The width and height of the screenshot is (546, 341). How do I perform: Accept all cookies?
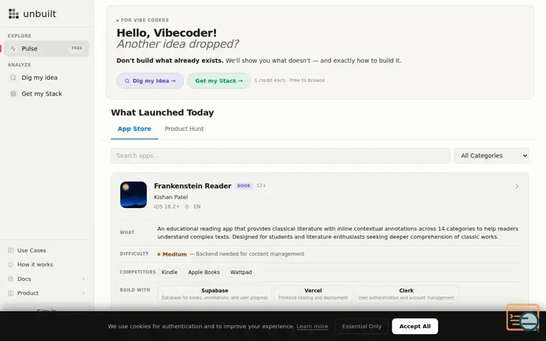point(415,326)
